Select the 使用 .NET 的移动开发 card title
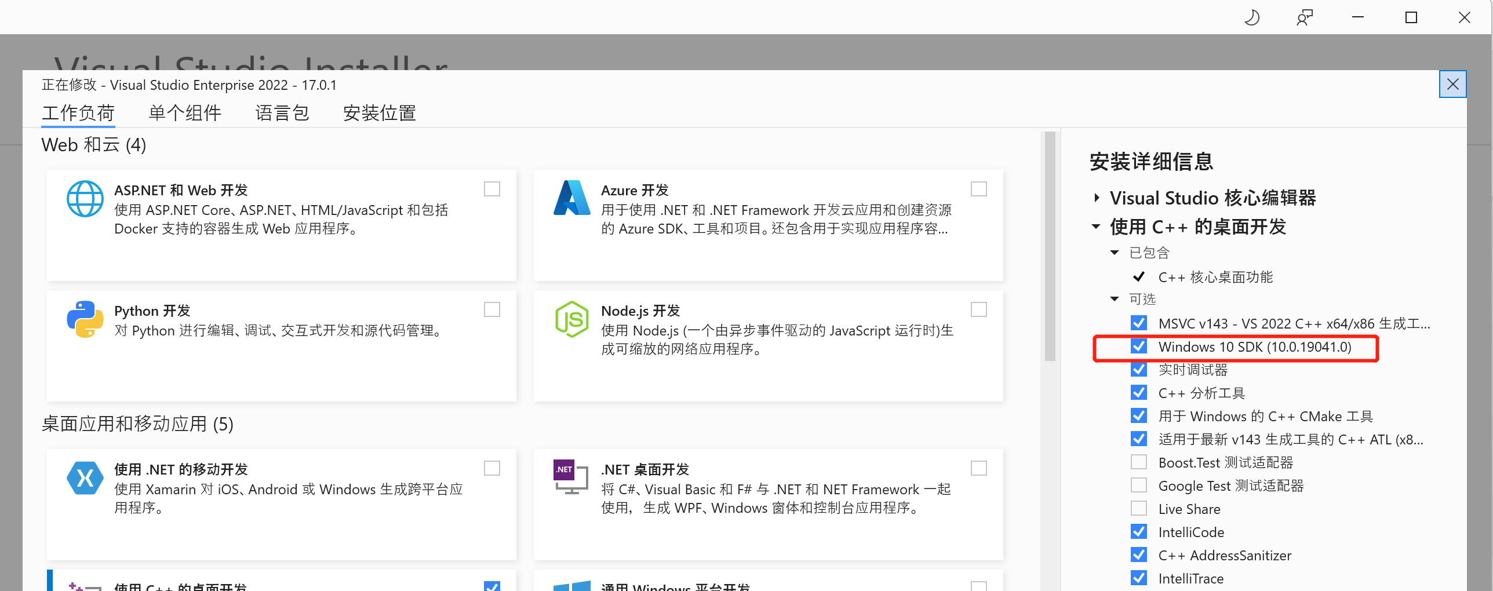The height and width of the screenshot is (591, 1493). tap(181, 470)
